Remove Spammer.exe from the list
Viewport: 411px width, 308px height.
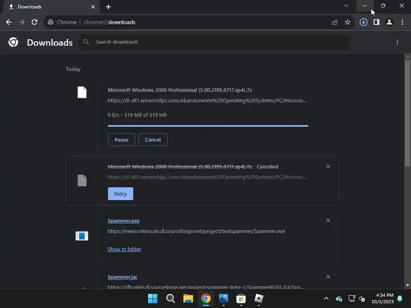point(328,221)
